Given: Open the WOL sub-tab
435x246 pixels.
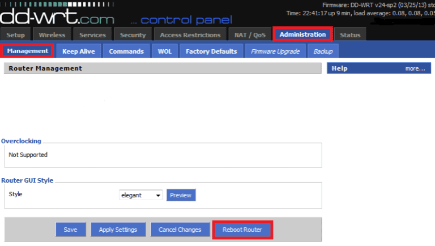Looking at the screenshot, I should click(165, 51).
